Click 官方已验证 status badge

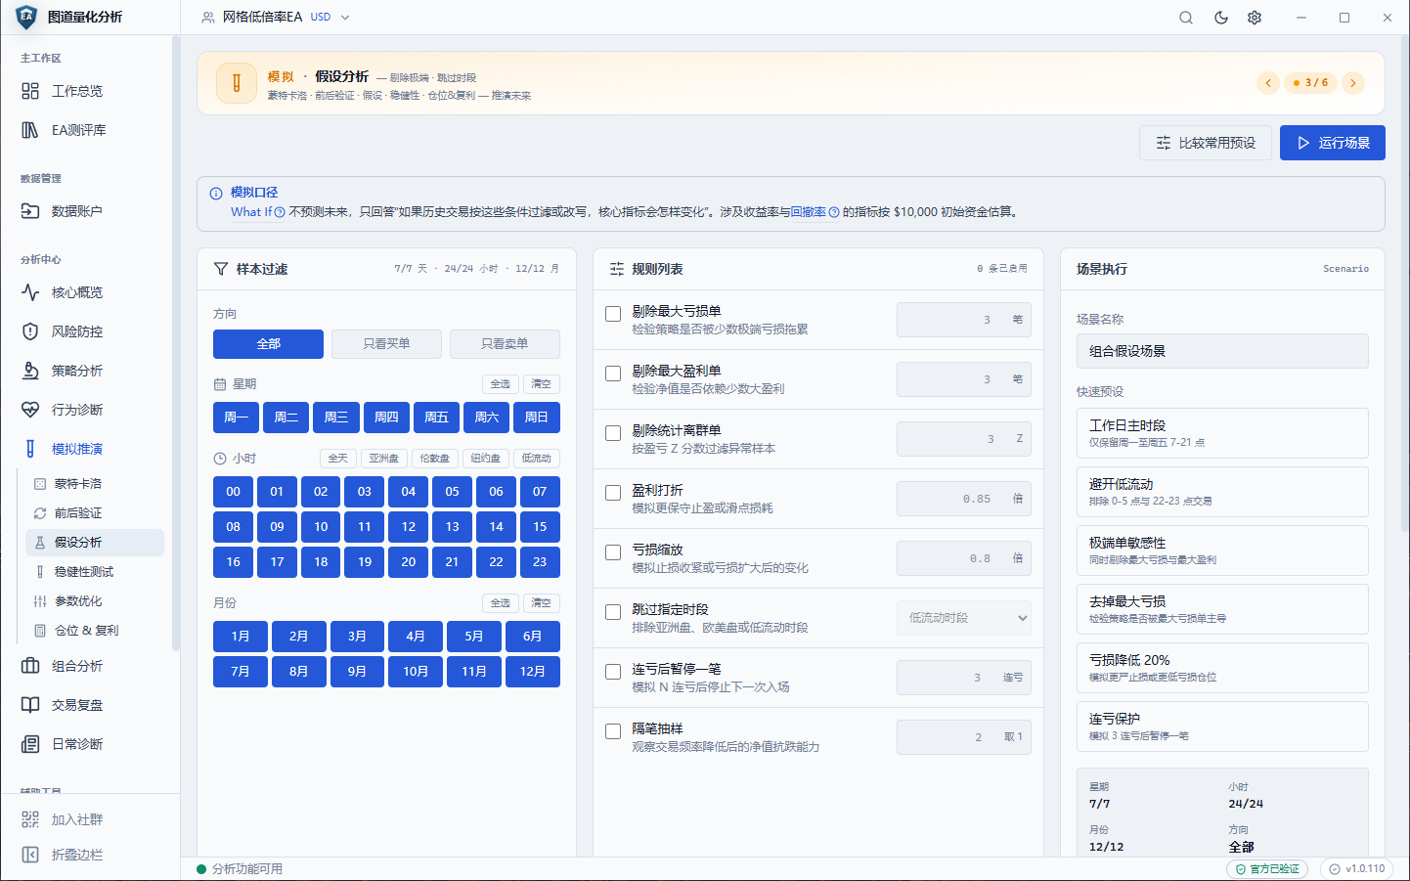[1268, 869]
